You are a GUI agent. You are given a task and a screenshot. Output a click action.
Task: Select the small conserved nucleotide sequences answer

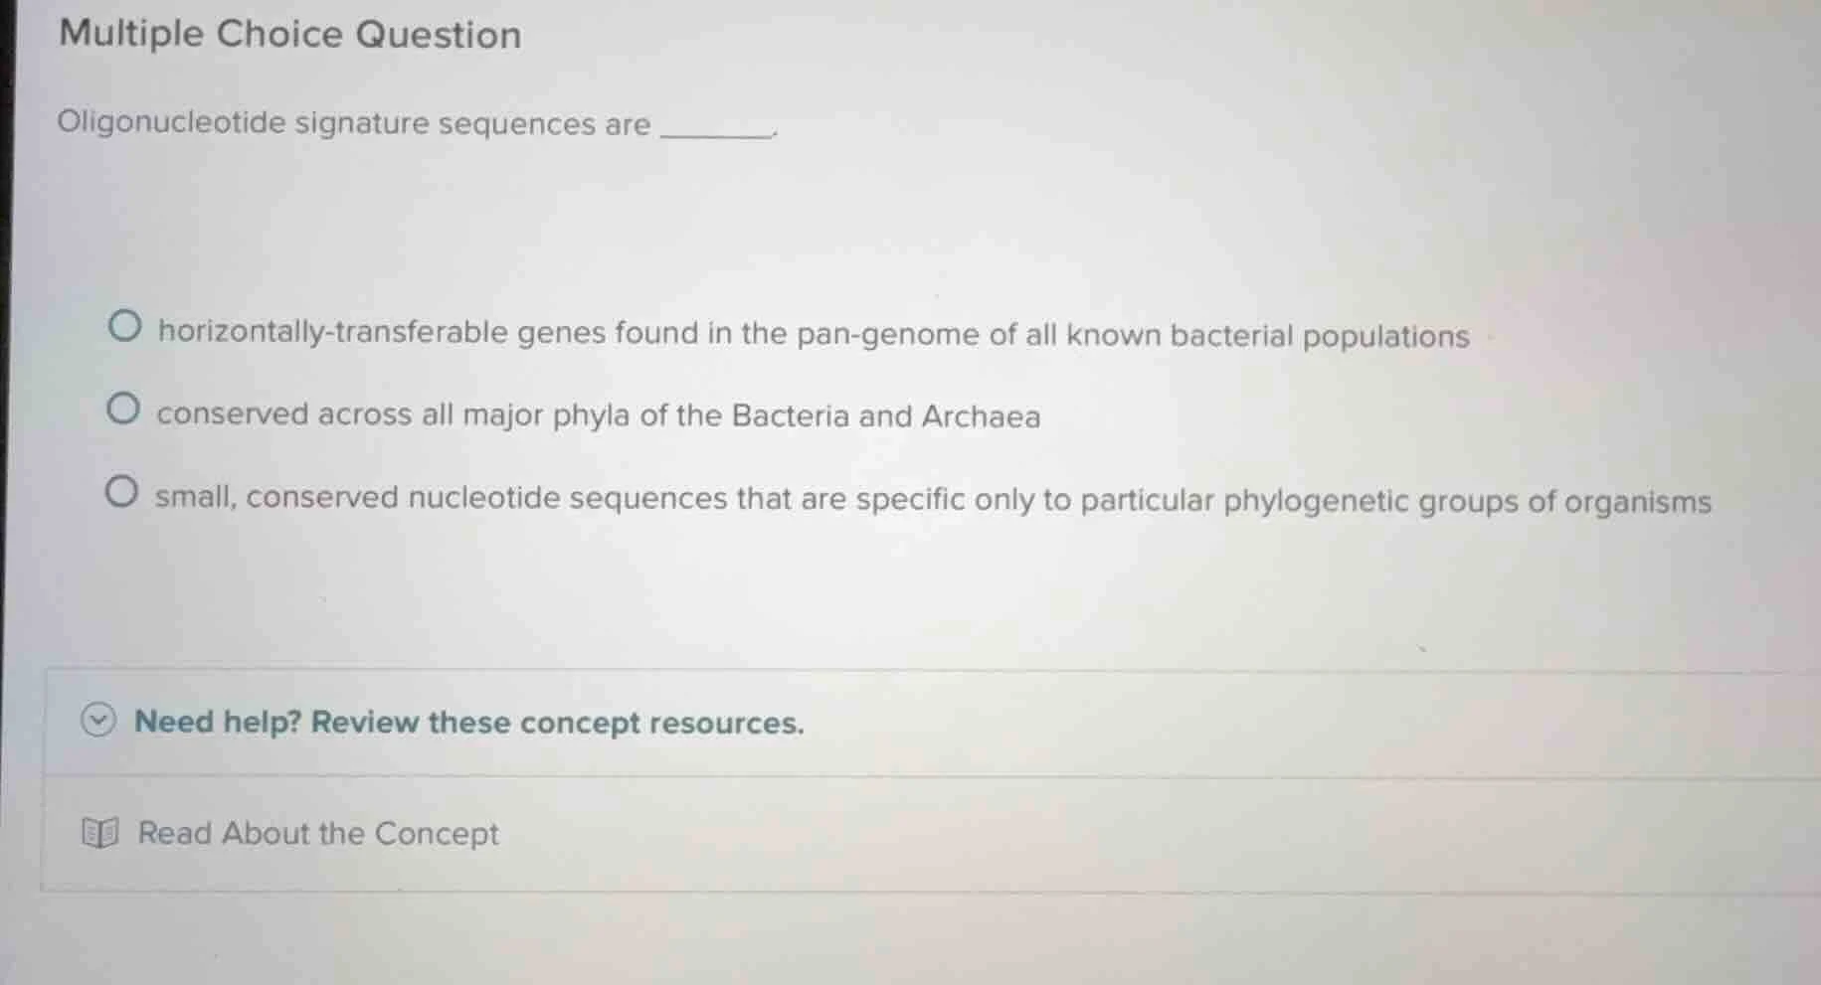pos(124,488)
